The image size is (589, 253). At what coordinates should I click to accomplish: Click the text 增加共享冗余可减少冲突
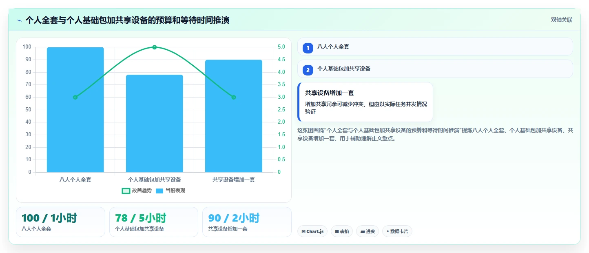pyautogui.click(x=335, y=104)
